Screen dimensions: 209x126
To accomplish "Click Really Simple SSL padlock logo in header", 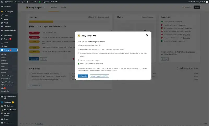I will [x=27, y=7].
